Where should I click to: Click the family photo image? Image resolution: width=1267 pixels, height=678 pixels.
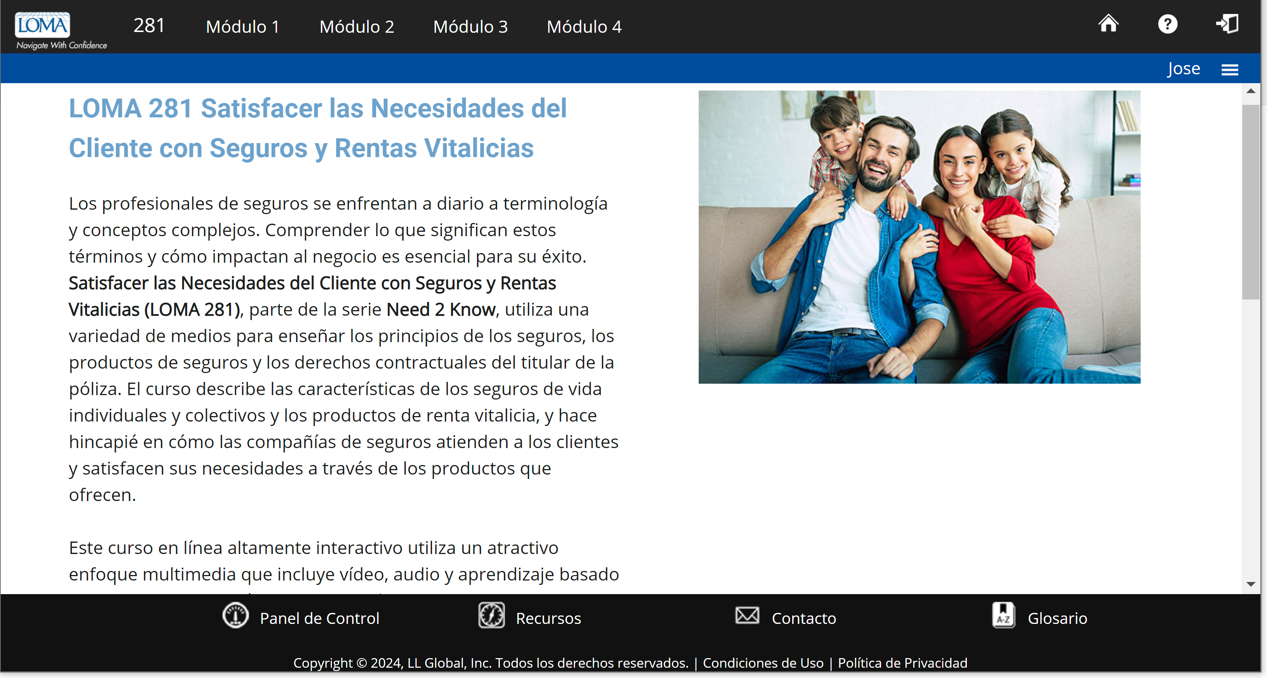[919, 237]
